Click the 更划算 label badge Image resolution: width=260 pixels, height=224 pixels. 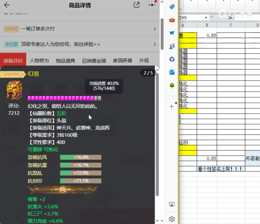pyautogui.click(x=11, y=44)
